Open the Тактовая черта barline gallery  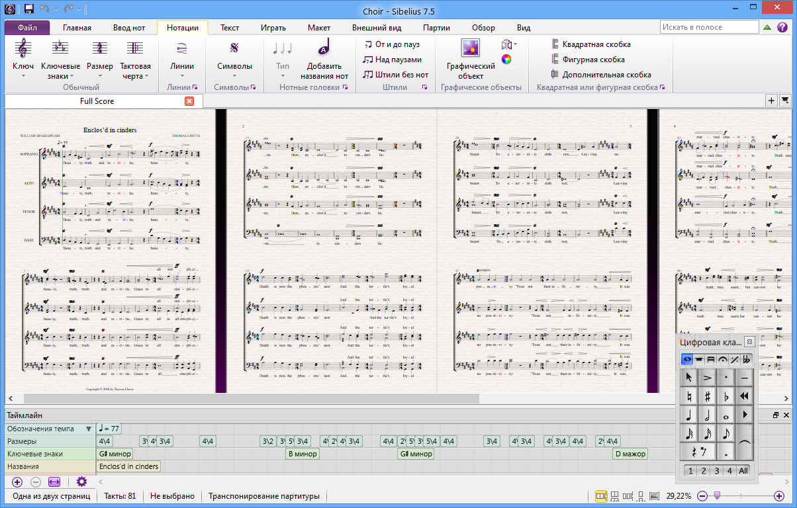pos(136,58)
